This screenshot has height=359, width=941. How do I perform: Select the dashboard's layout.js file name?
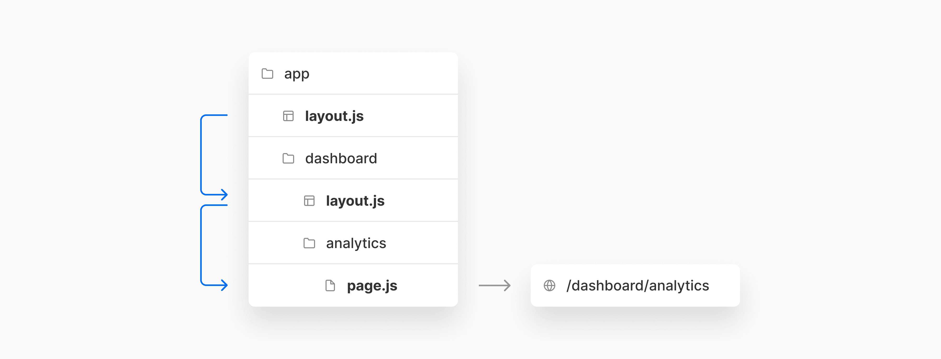tap(355, 201)
